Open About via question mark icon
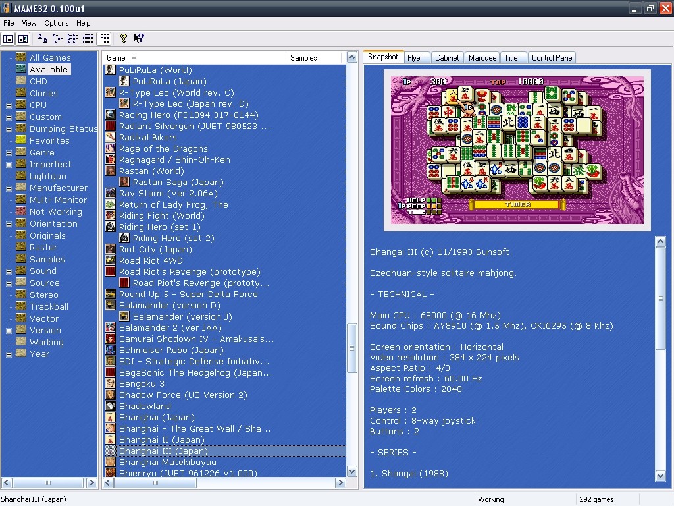This screenshot has height=506, width=674. click(x=123, y=39)
